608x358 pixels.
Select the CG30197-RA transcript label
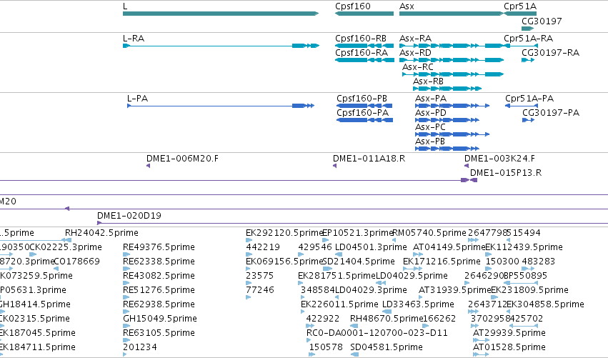[550, 53]
